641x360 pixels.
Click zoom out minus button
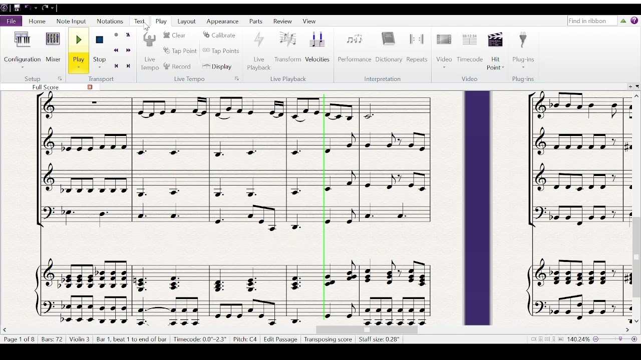pos(595,339)
